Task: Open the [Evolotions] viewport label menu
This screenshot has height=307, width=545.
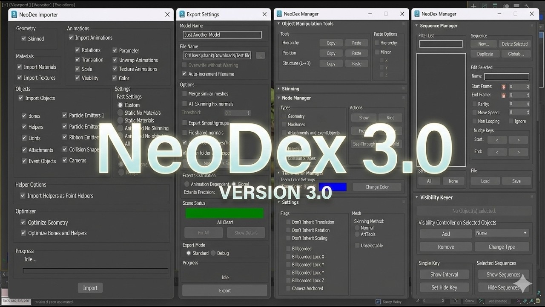Action: (x=64, y=5)
